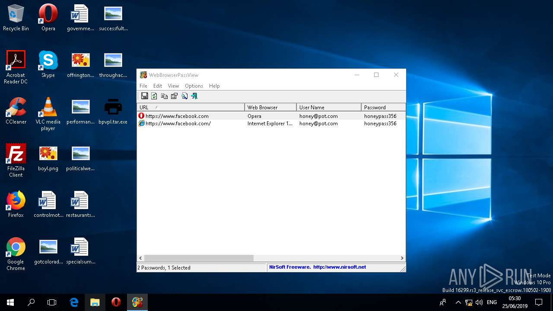Open the Options menu
The image size is (553, 311).
(194, 86)
